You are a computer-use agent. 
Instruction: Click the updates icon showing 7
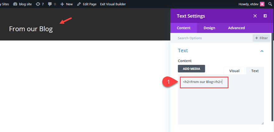click(x=40, y=4)
